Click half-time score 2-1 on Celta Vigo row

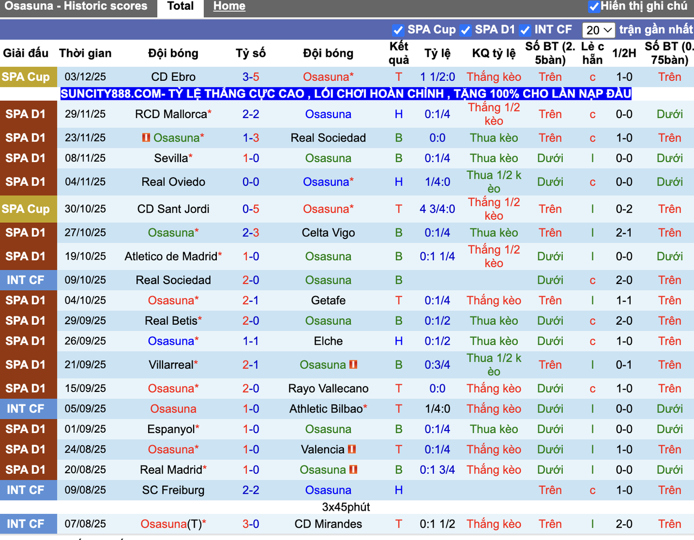click(624, 233)
